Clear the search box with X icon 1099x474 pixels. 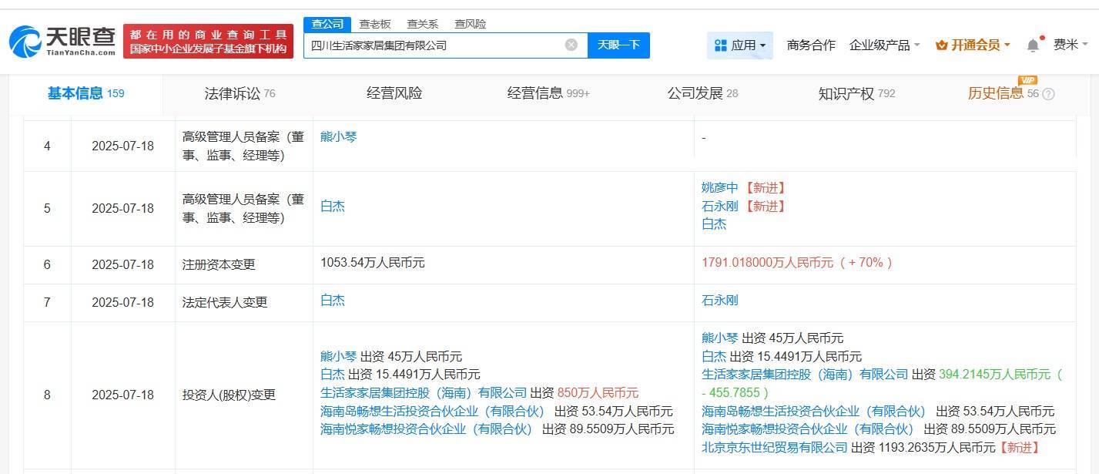click(x=571, y=45)
